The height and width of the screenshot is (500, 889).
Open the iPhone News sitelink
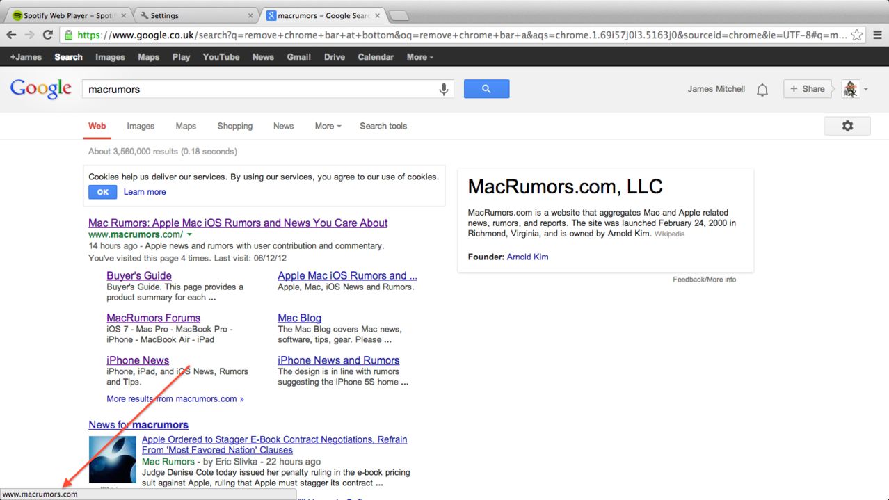pos(138,360)
